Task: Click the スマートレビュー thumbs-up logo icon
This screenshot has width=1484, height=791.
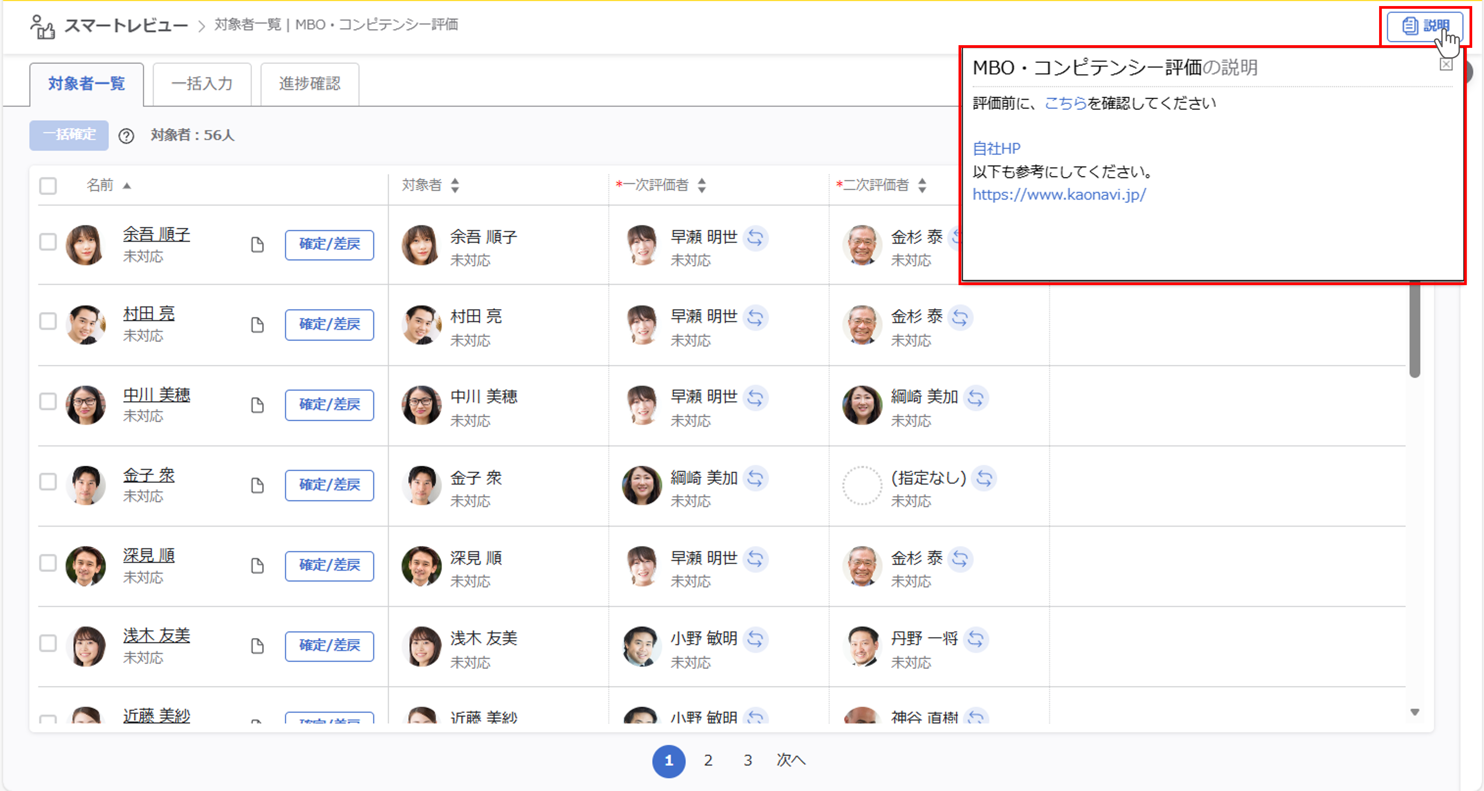Action: click(x=42, y=25)
